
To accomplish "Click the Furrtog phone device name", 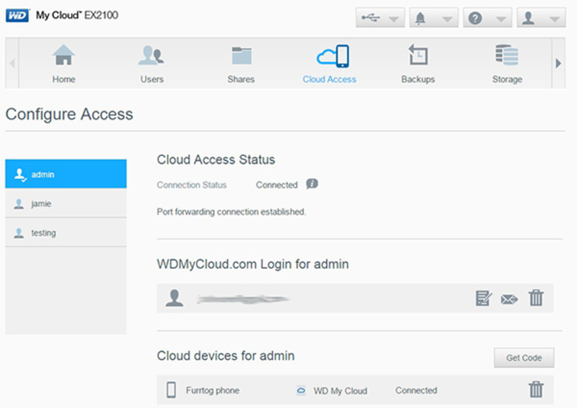I will point(213,390).
